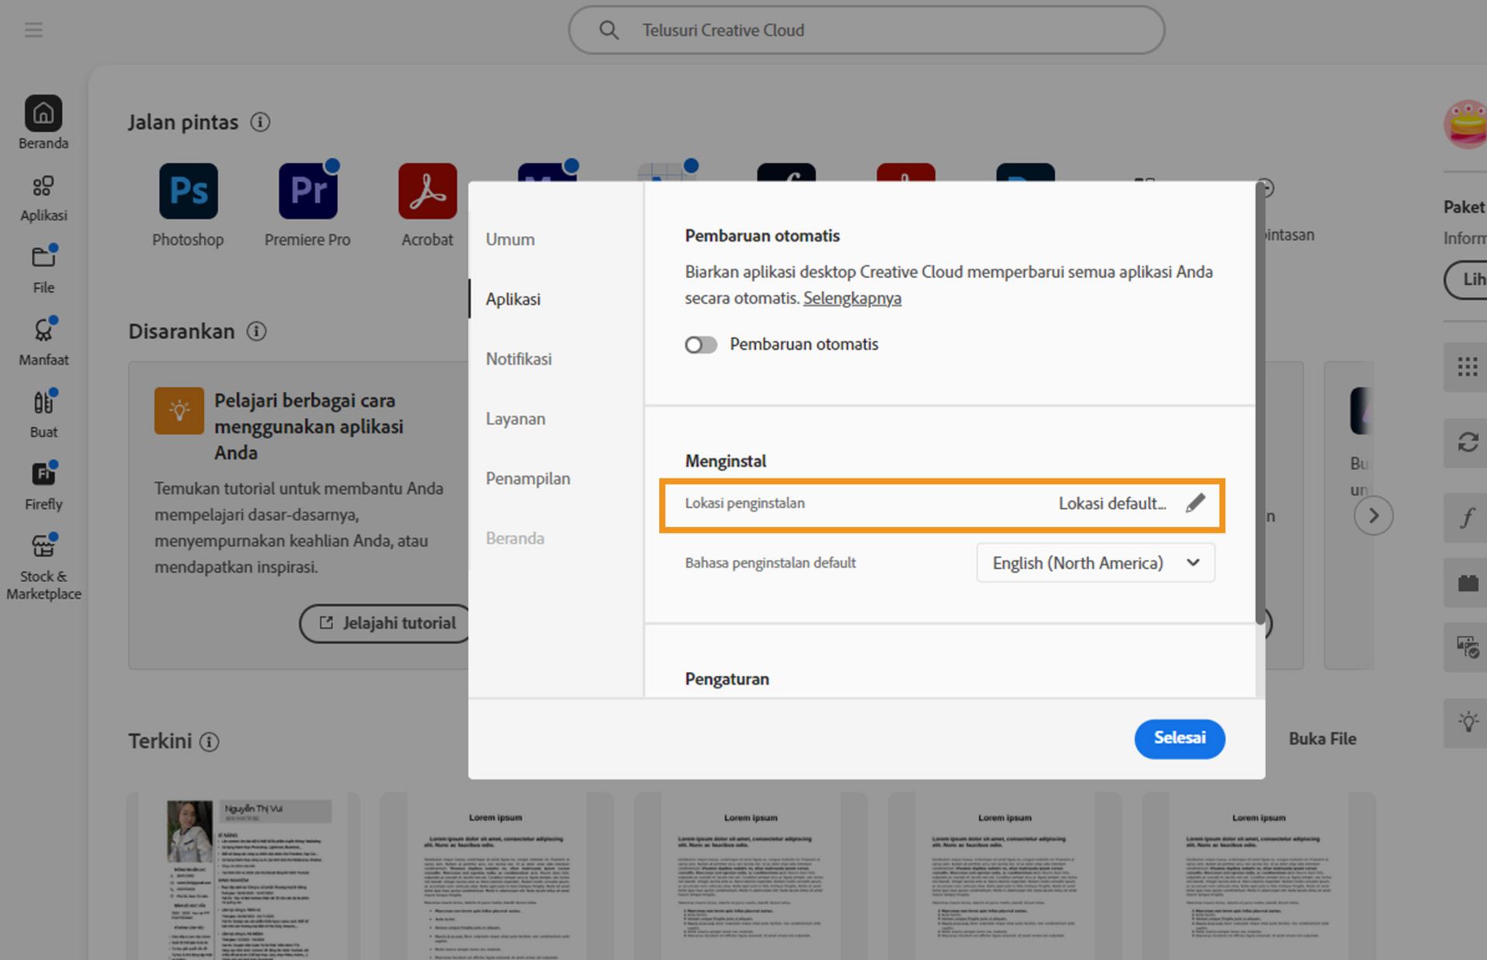Click the next arrow chevron in Disarankan carousel
Viewport: 1487px width, 960px height.
[x=1373, y=516]
